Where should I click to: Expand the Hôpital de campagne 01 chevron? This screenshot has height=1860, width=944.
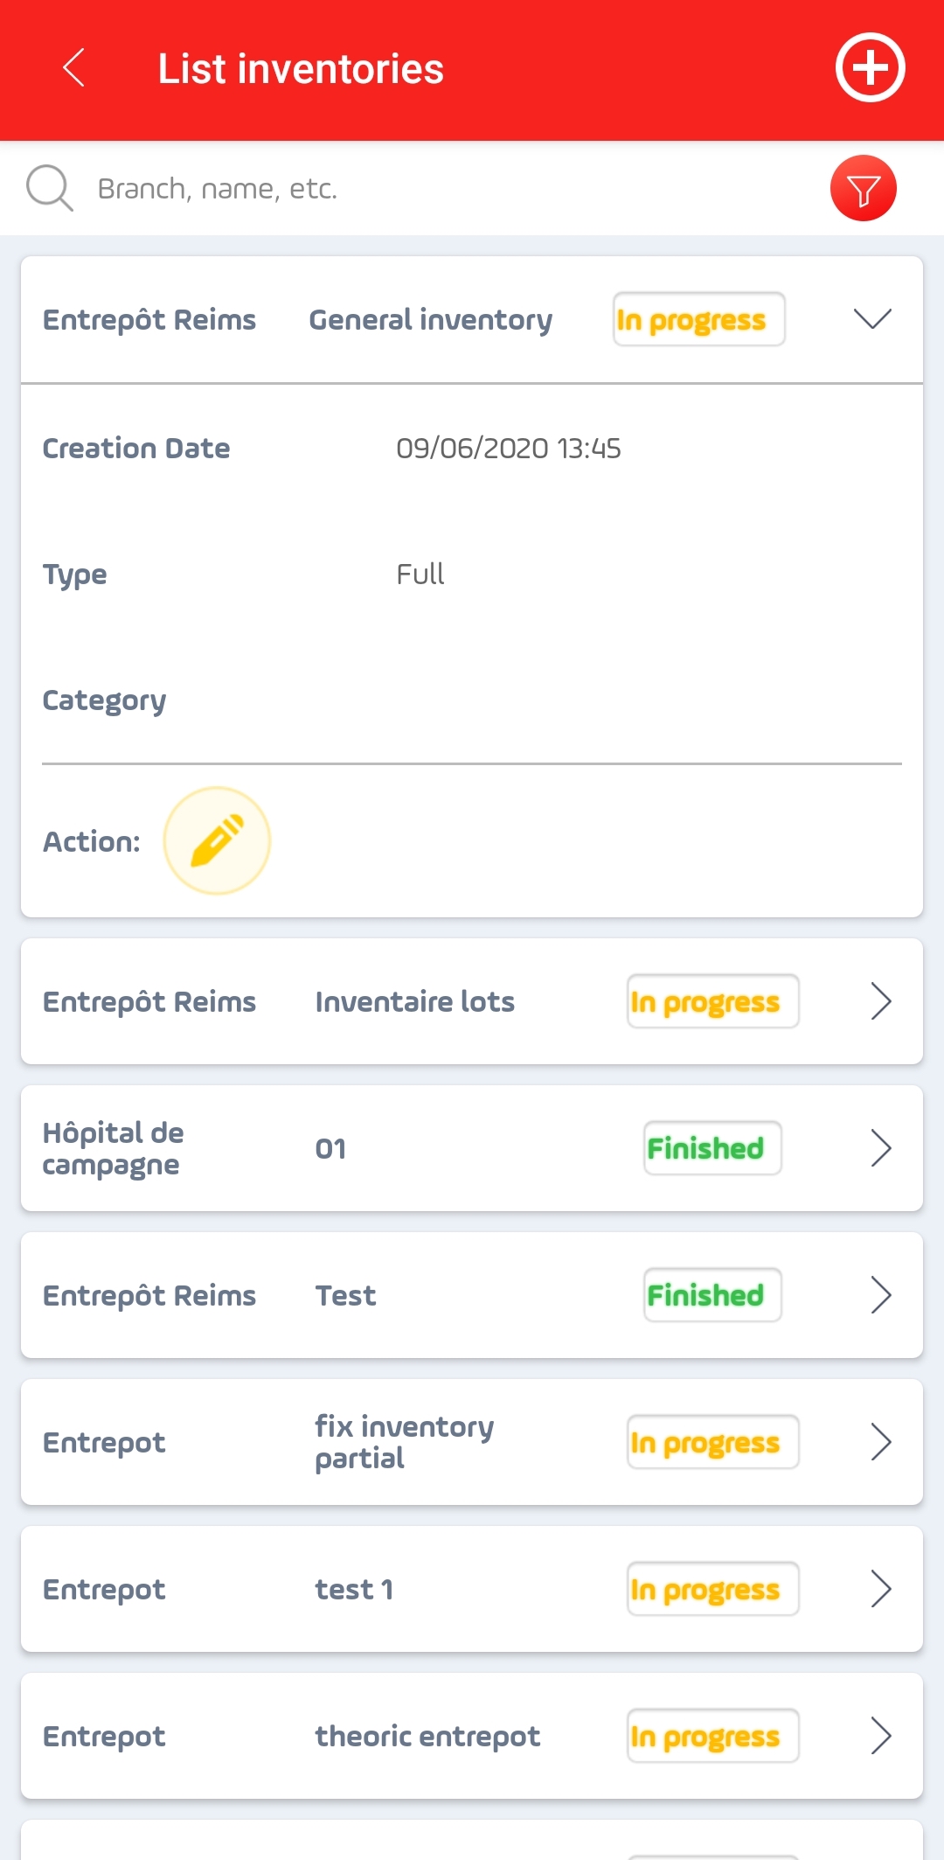(x=881, y=1148)
